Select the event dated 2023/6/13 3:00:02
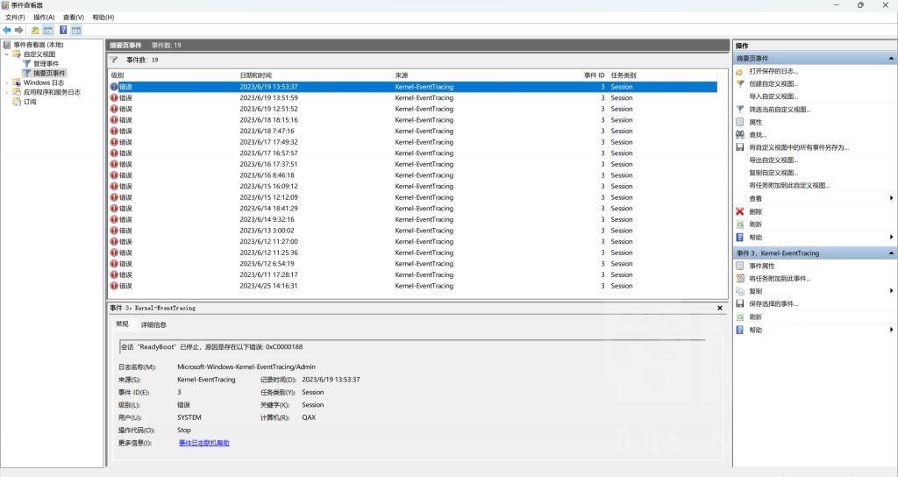The height and width of the screenshot is (477, 898). (x=413, y=231)
